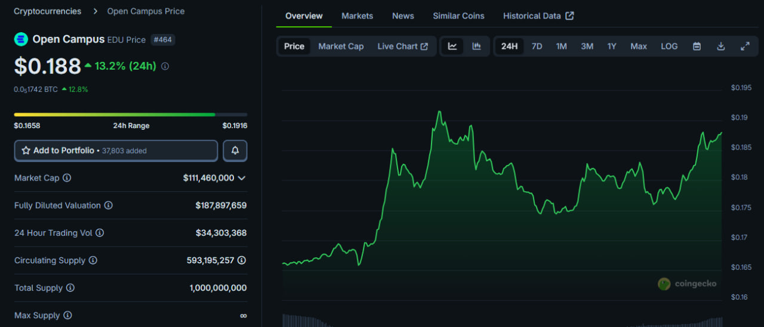
Task: Select the 7D time range
Action: click(x=537, y=46)
